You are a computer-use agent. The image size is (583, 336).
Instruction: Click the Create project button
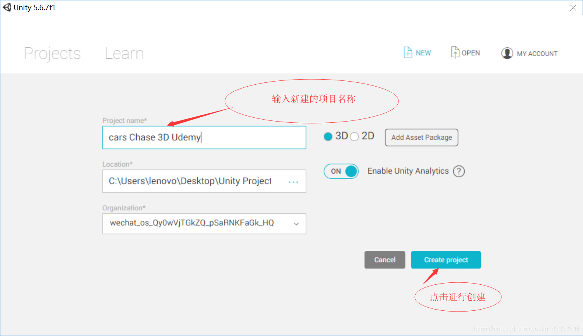(446, 260)
